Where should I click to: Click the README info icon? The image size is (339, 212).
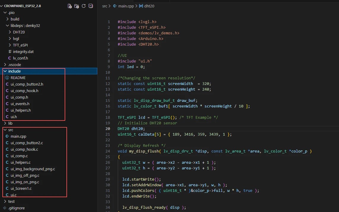(x=7, y=78)
